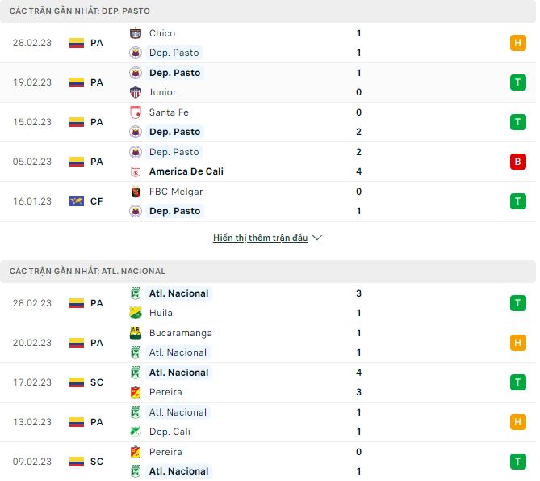Click the Chico team crest icon
The width and height of the screenshot is (540, 481).
(136, 33)
